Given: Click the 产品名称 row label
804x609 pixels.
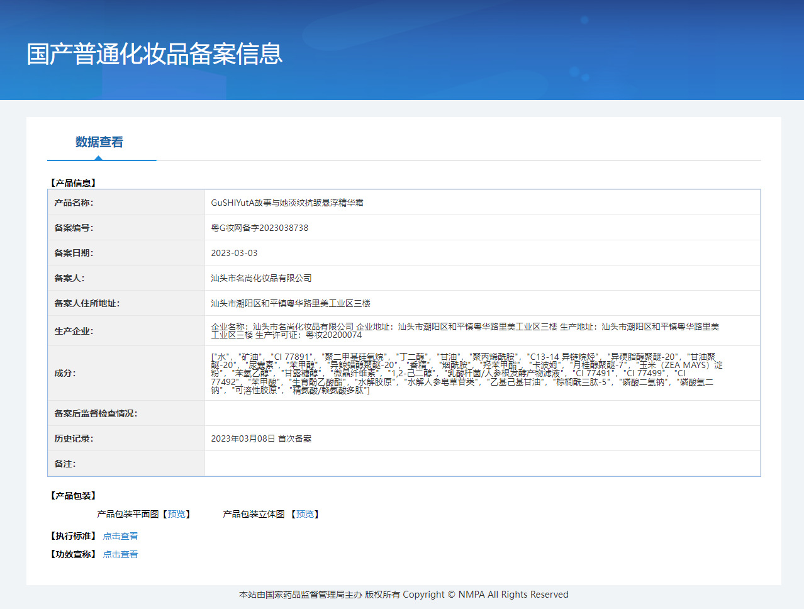Looking at the screenshot, I should 74,203.
